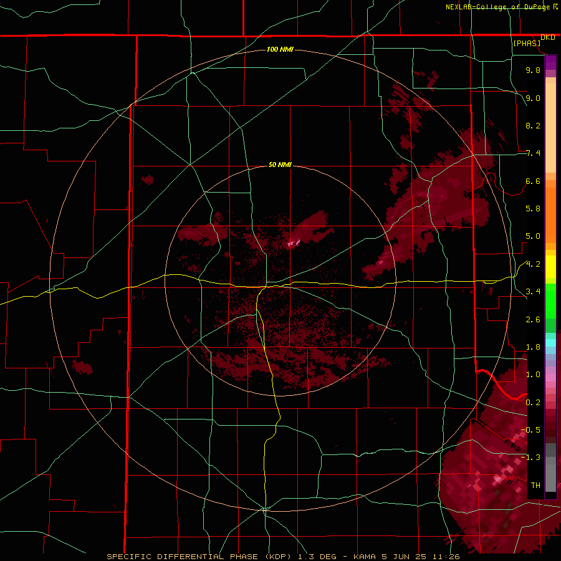
Task: Click the 0.2 value on the color scale
Action: [533, 403]
